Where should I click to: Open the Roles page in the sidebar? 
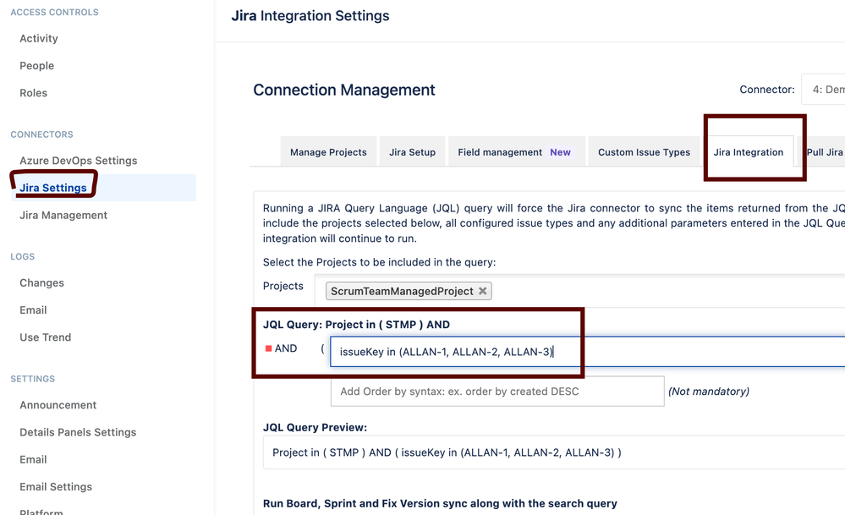34,93
